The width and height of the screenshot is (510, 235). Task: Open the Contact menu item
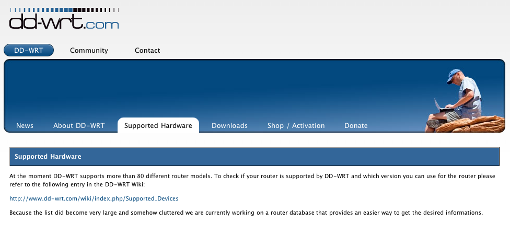(147, 50)
